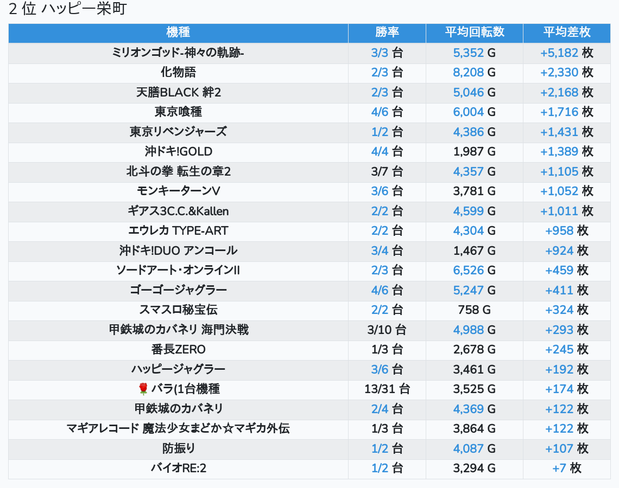Click the +1,052 枚 difference value
Image resolution: width=619 pixels, height=488 pixels.
pyautogui.click(x=566, y=191)
